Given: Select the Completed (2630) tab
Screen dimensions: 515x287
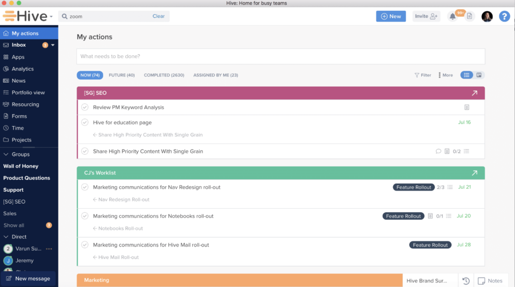Looking at the screenshot, I should pos(164,75).
